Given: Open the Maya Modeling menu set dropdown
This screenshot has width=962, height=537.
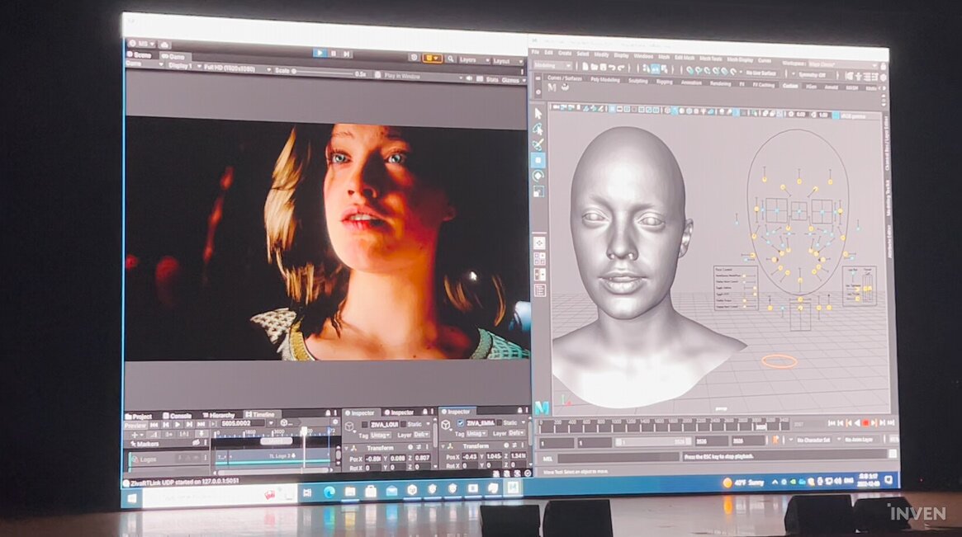Looking at the screenshot, I should point(554,65).
